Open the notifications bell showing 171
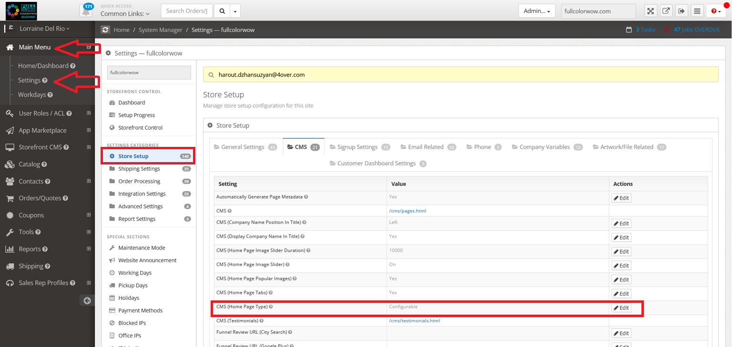Viewport: 732px width, 347px height. pyautogui.click(x=86, y=10)
